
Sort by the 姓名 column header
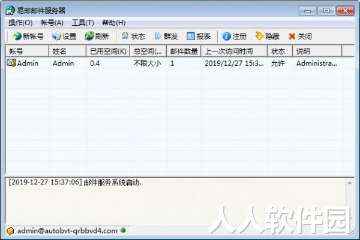(x=67, y=51)
